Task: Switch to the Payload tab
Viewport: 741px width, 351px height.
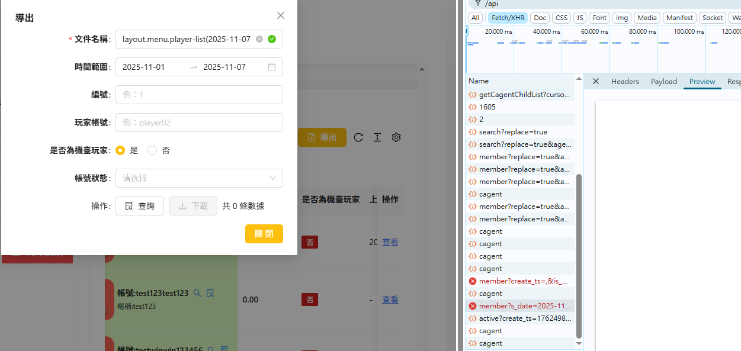Action: pyautogui.click(x=663, y=82)
